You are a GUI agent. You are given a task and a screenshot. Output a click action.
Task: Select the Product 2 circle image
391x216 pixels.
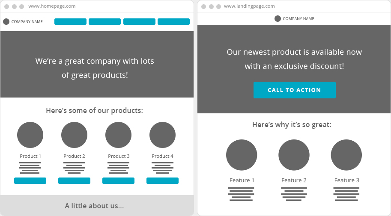point(74,135)
